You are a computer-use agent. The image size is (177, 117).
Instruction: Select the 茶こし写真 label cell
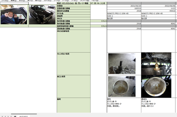74,86
